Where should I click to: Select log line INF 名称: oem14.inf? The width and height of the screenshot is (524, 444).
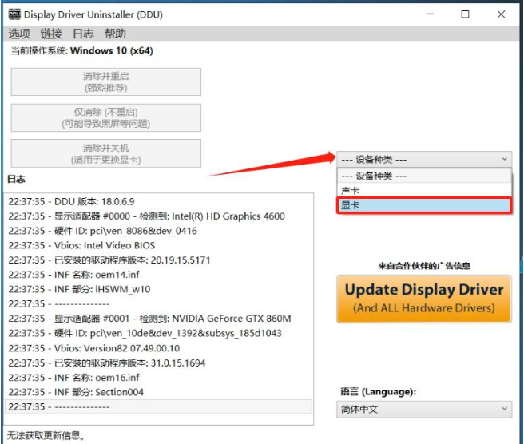[x=158, y=275]
